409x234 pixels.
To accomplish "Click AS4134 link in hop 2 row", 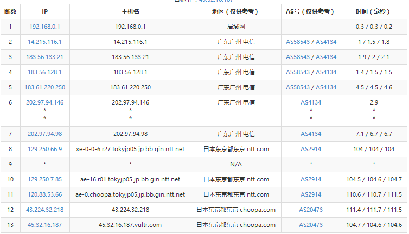I will click(326, 42).
